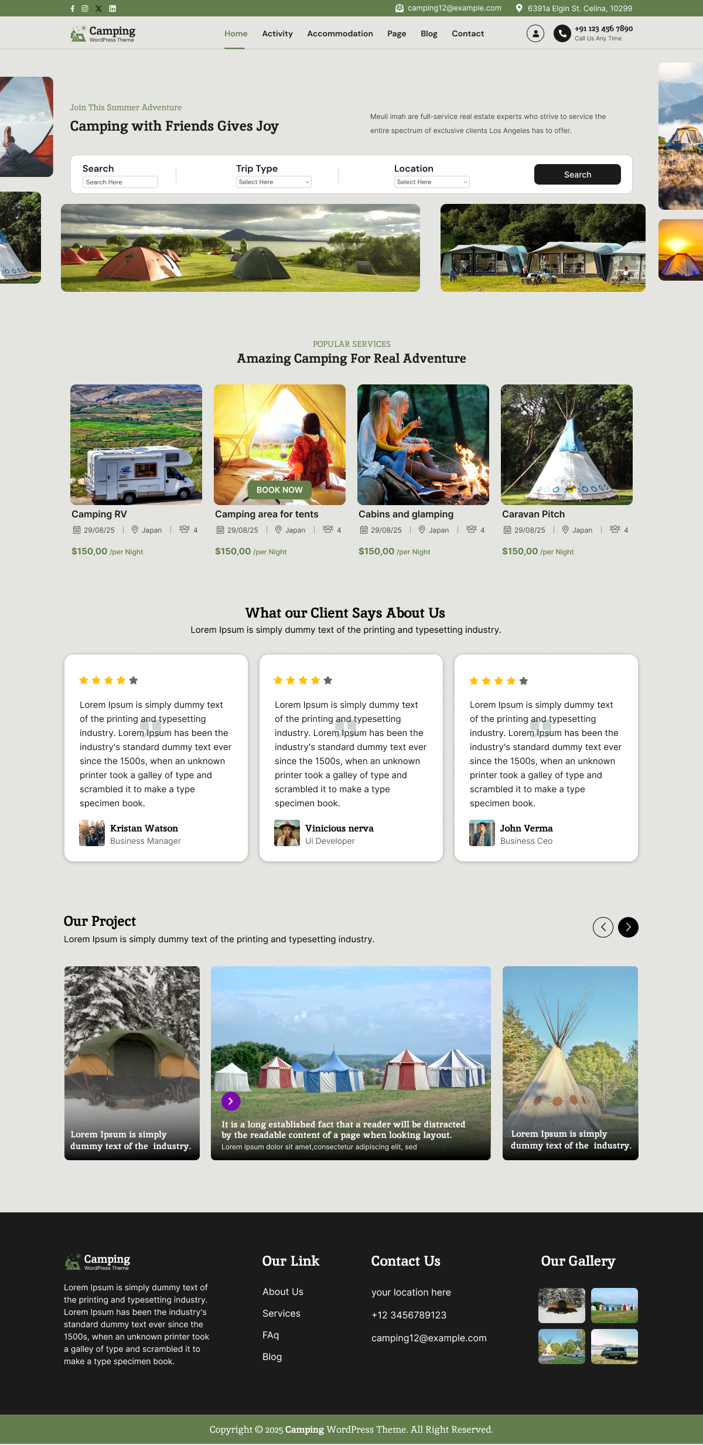Screen dimensions: 703x1445
Task: Open the user account icon
Action: (535, 33)
